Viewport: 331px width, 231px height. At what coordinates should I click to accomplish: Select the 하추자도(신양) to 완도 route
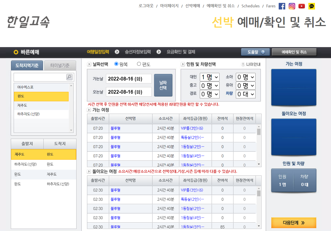[44, 164]
